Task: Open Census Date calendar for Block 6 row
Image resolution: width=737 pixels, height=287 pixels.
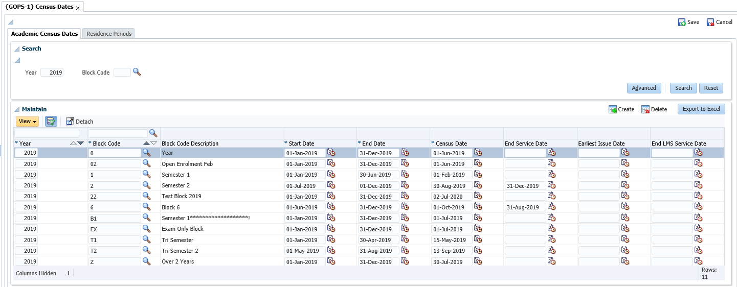Action: (478, 207)
